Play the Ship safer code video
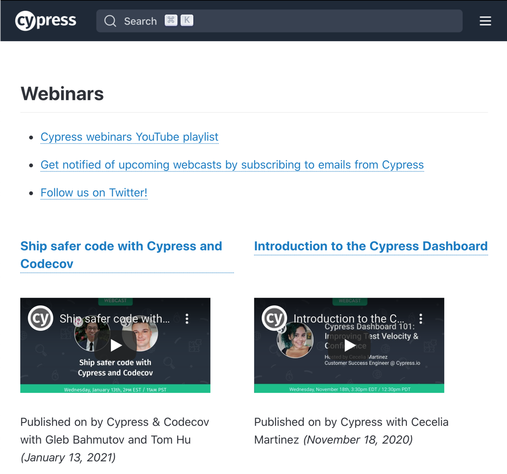This screenshot has width=507, height=474. coord(116,345)
